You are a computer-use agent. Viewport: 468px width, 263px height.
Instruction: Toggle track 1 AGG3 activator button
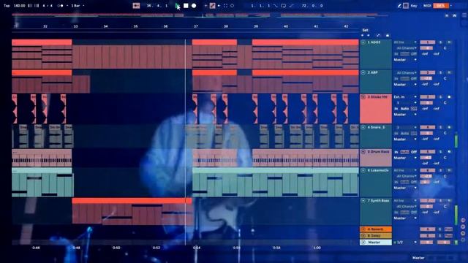(427, 42)
